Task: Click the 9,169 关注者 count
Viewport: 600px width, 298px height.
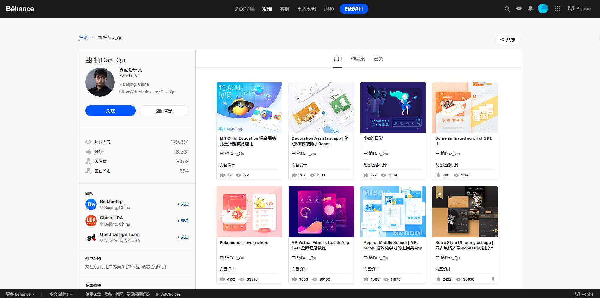Action: tap(183, 161)
